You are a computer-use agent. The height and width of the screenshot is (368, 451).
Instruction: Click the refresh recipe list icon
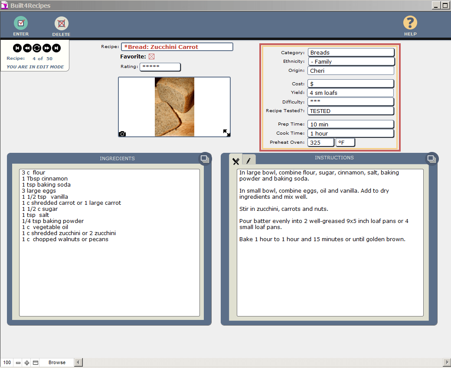(37, 48)
